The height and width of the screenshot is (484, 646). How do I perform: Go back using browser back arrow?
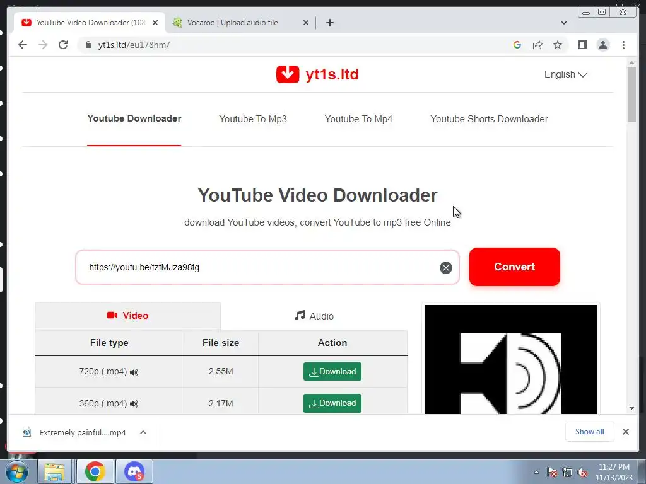[23, 45]
